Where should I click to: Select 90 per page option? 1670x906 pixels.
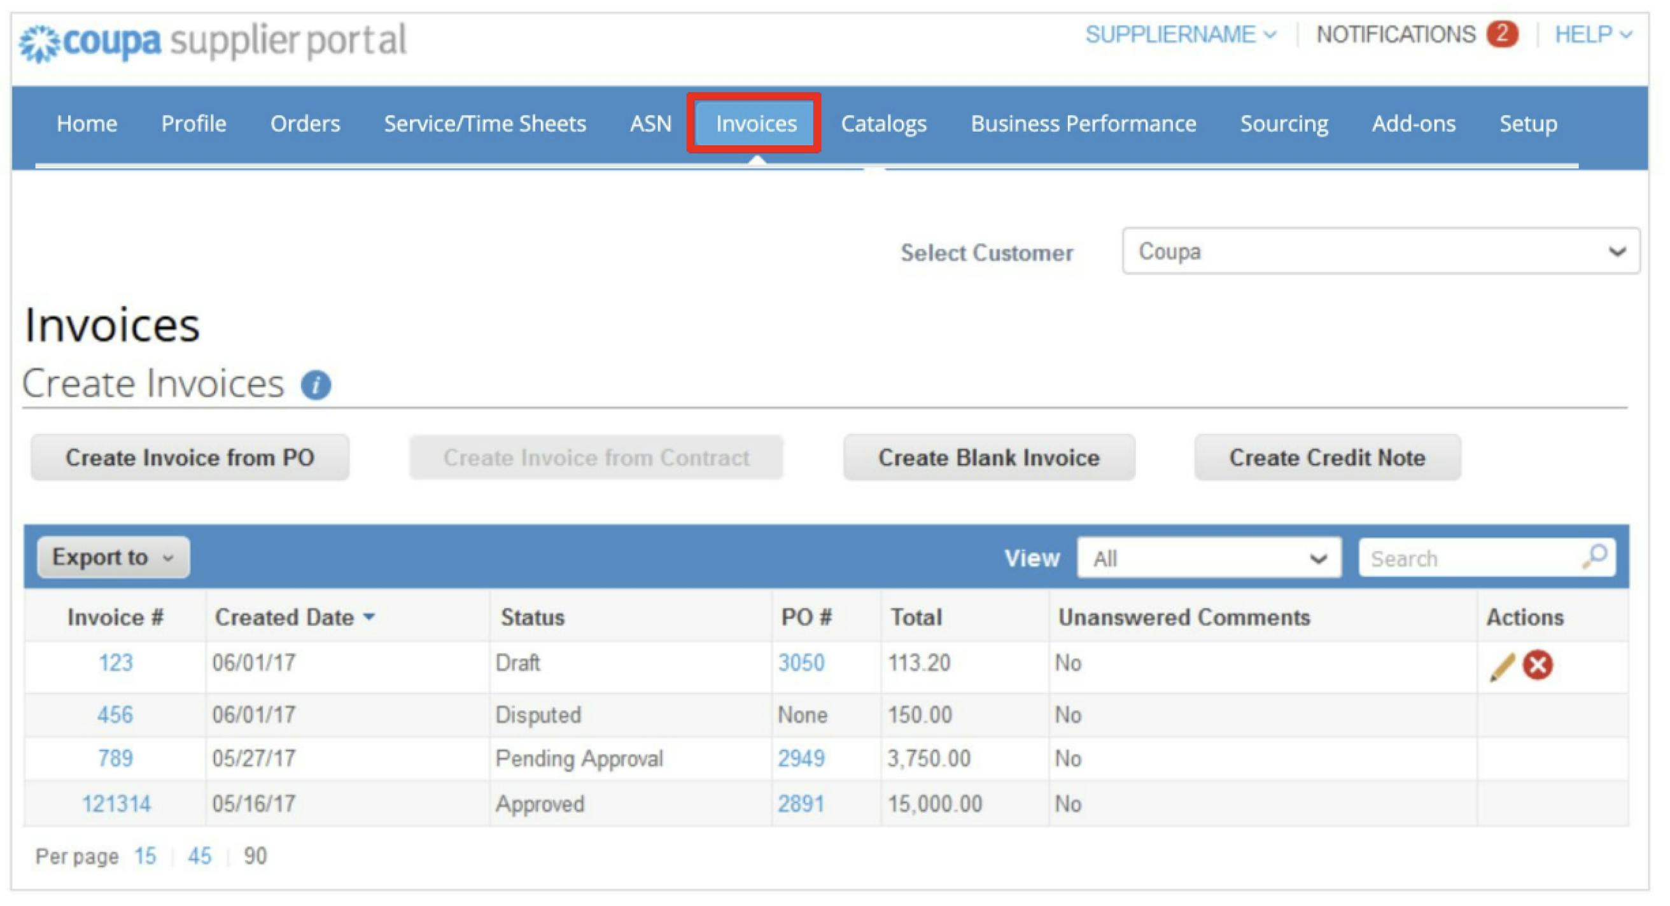pyautogui.click(x=255, y=857)
